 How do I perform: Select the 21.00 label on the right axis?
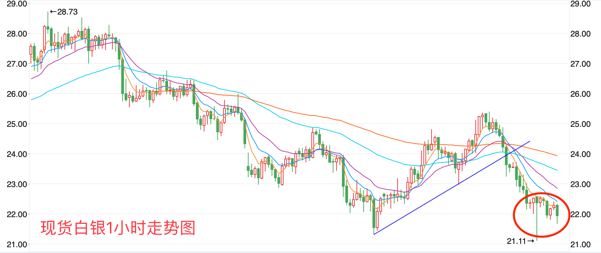pos(580,245)
